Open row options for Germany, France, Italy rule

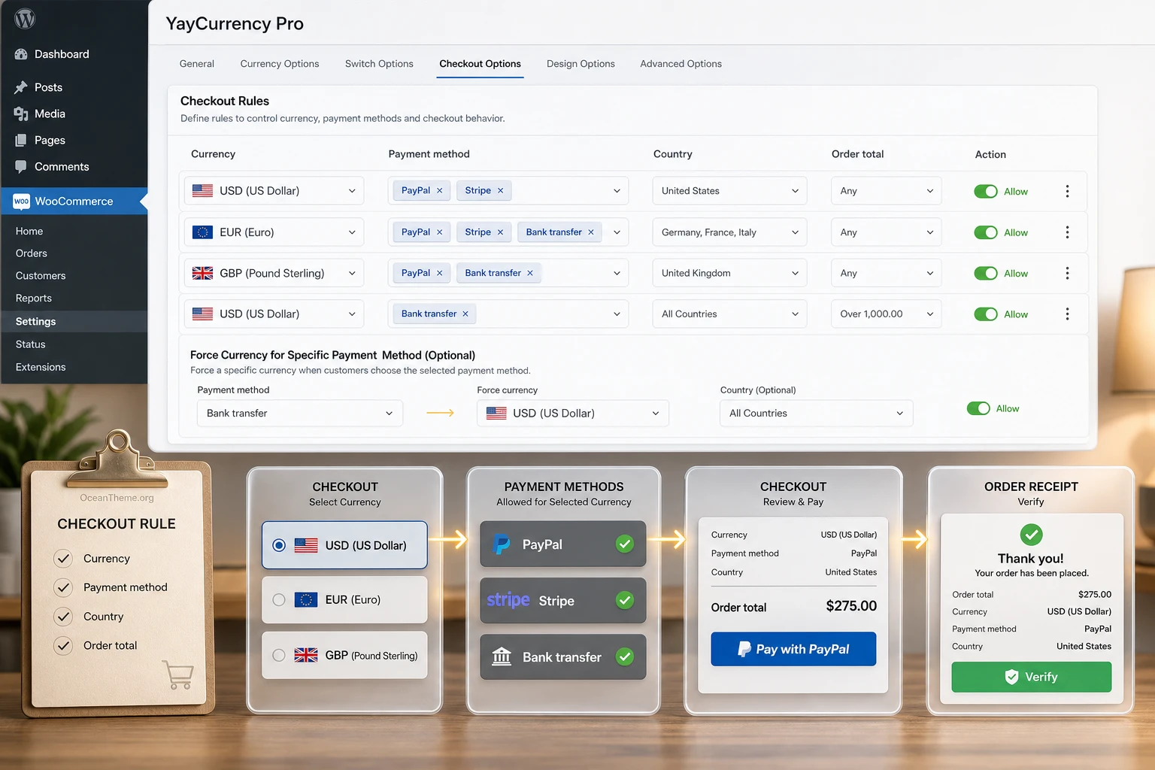(1067, 232)
